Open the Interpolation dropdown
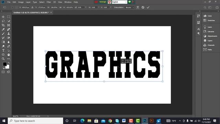The height and width of the screenshot is (124, 220). coord(130,8)
